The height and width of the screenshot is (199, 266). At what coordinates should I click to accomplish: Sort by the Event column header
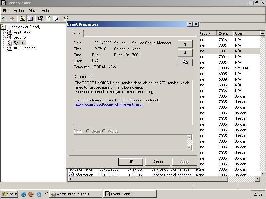coord(225,33)
